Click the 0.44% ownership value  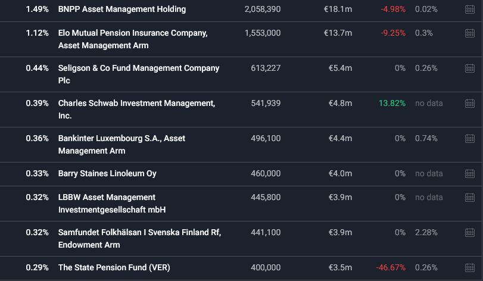38,68
